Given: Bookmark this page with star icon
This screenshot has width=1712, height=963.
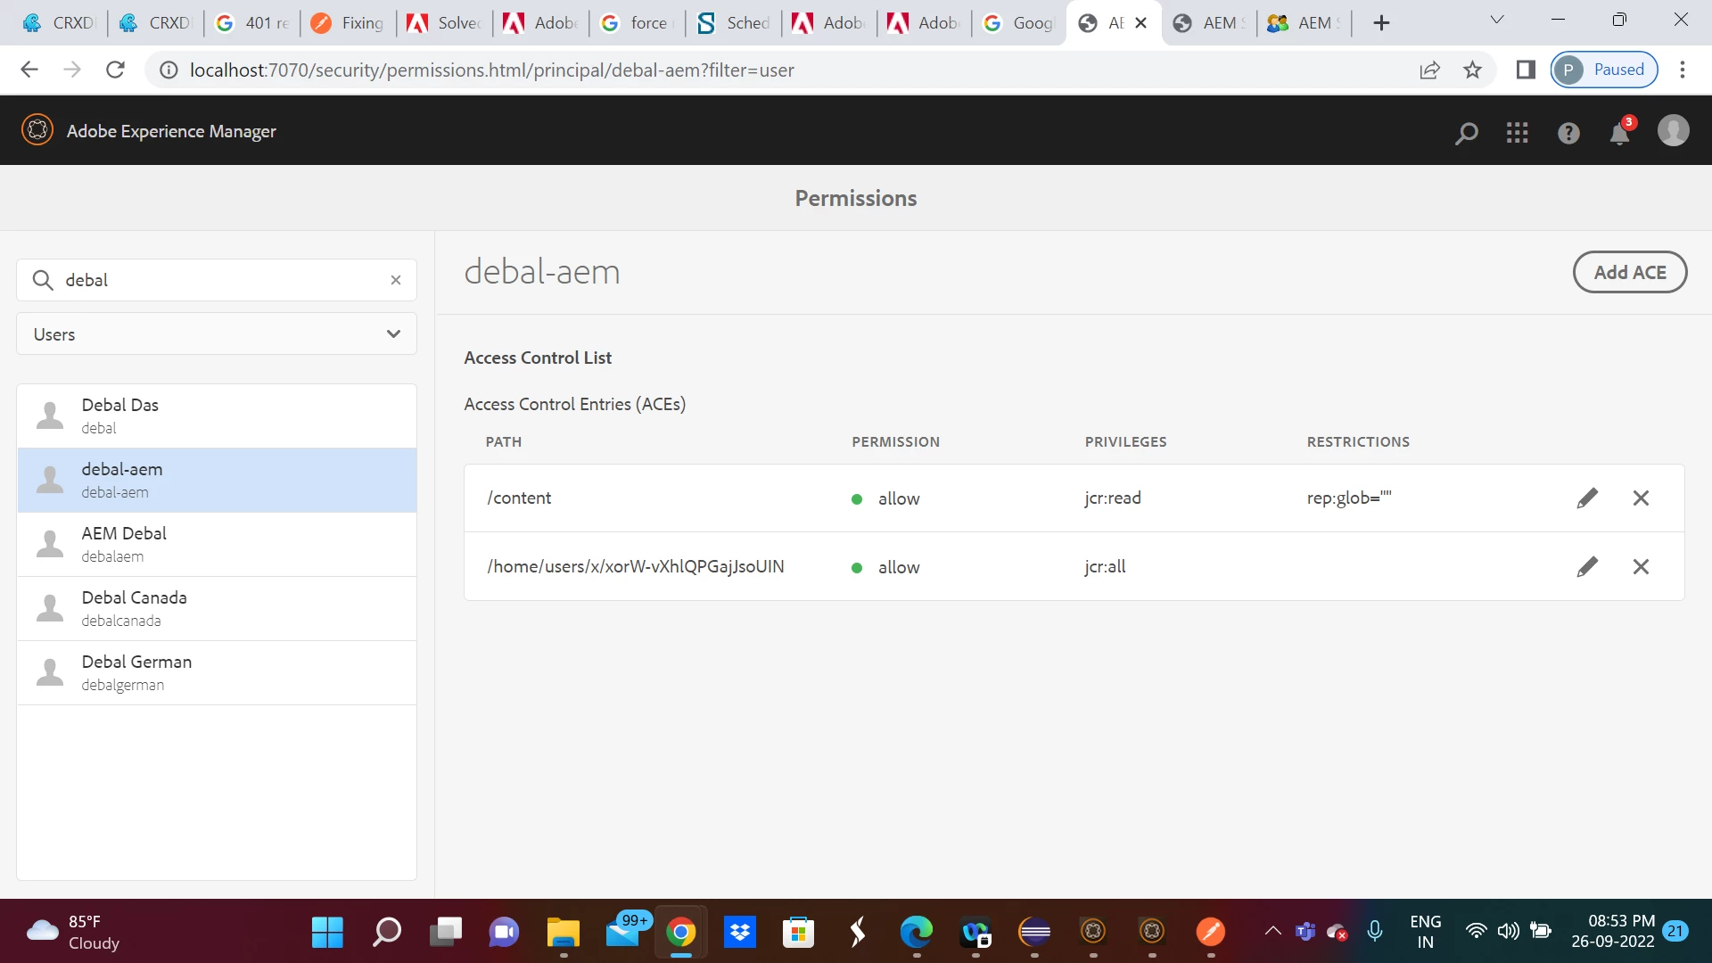Looking at the screenshot, I should 1472,70.
